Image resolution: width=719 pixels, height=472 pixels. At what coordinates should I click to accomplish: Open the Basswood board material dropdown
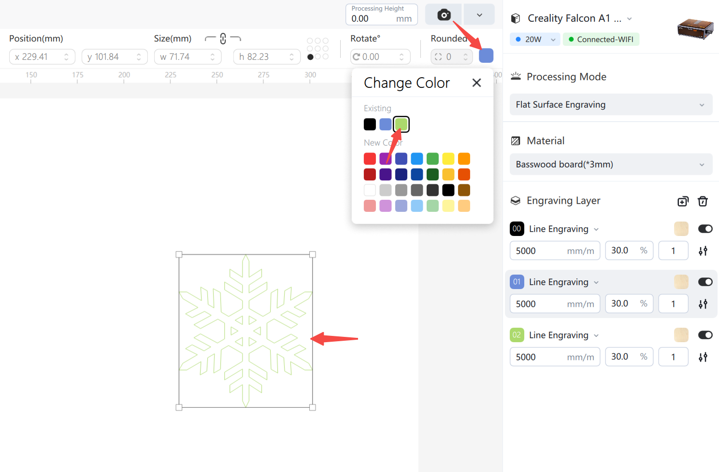[x=611, y=165]
